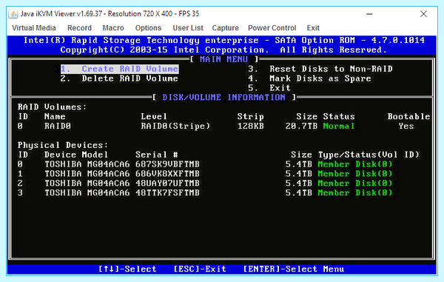Click serial 686VK8XXFTMB
Screen dimensions: 444x282
pyautogui.click(x=167, y=173)
